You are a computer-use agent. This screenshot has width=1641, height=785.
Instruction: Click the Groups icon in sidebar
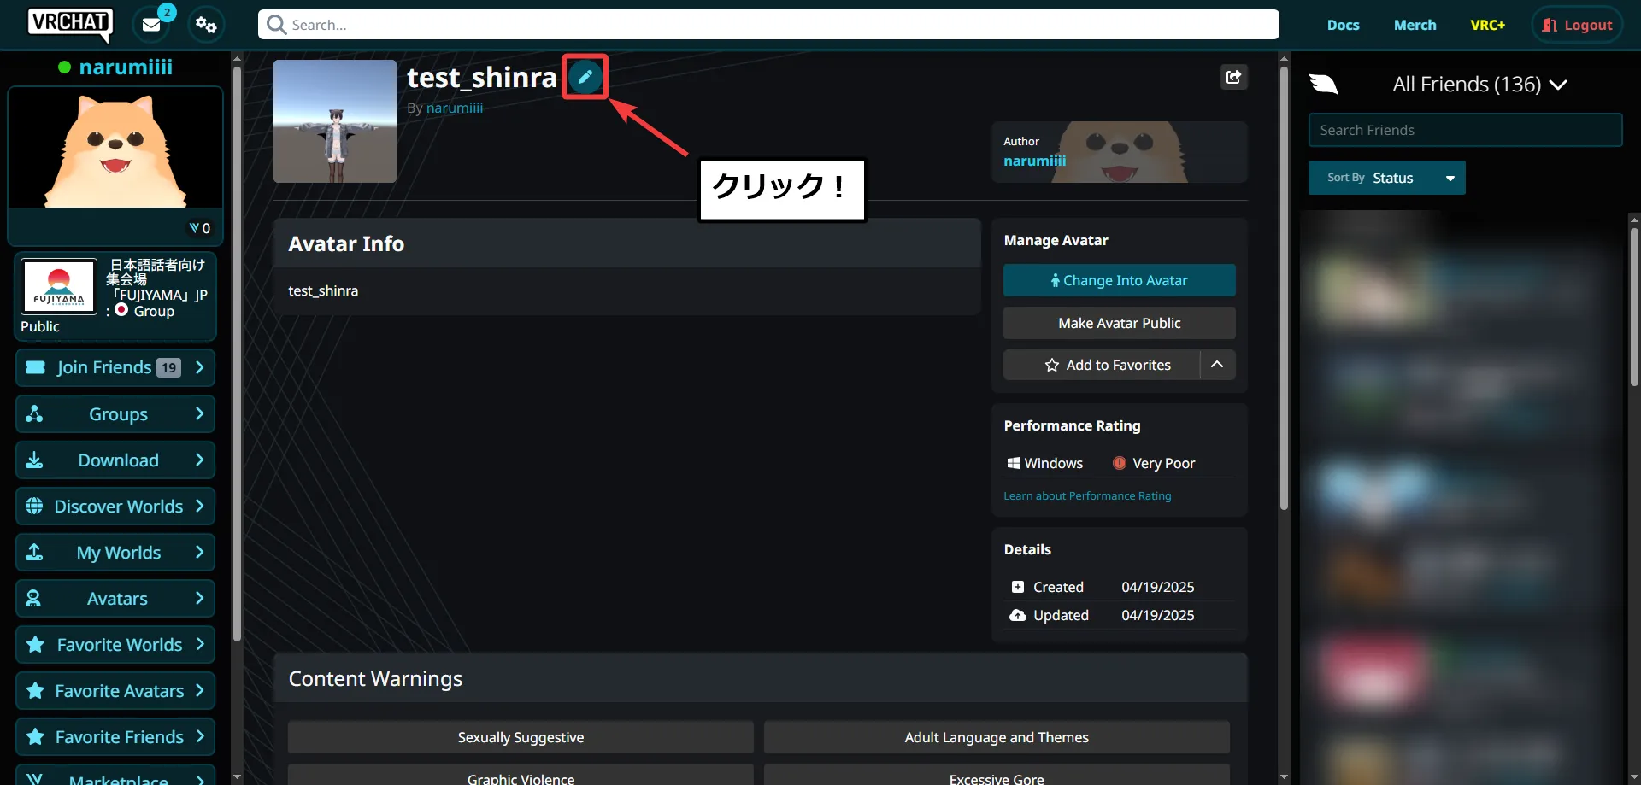34,414
